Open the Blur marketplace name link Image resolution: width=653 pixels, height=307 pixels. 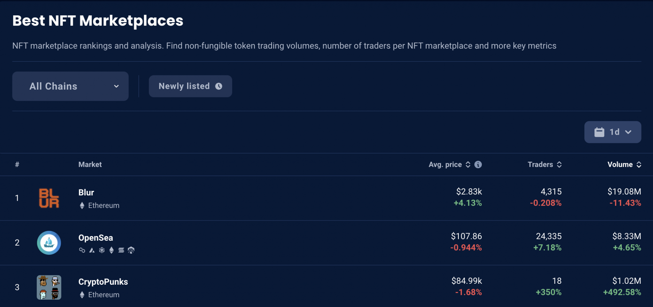point(86,192)
